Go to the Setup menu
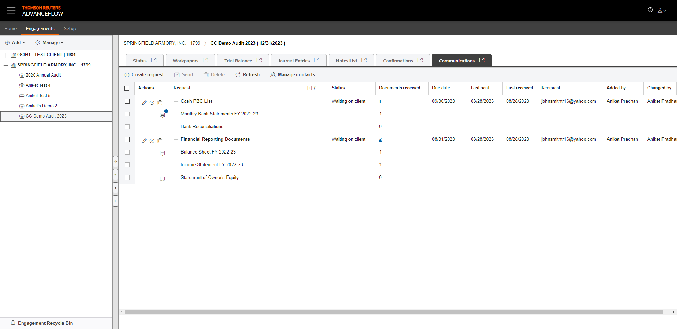This screenshot has width=677, height=329. point(70,29)
